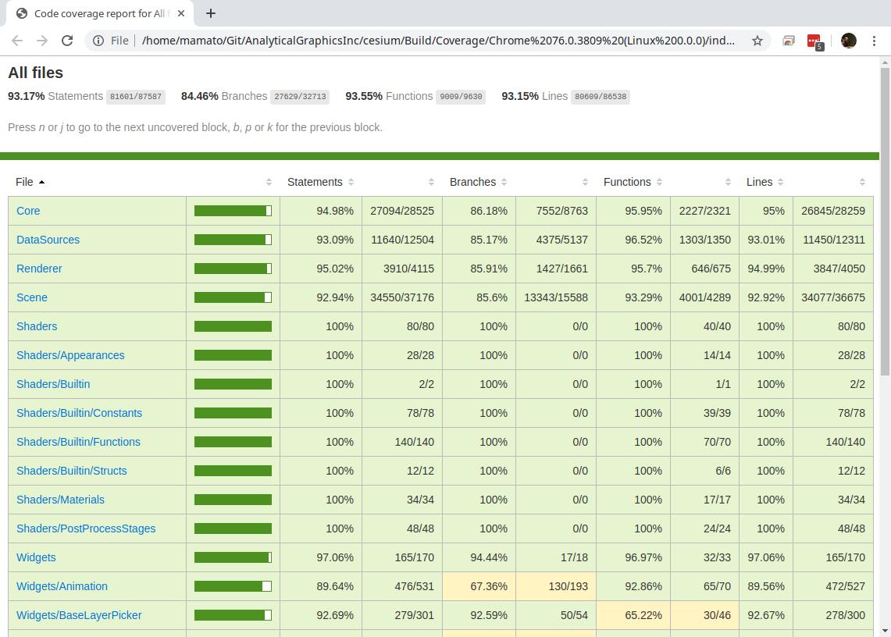The image size is (891, 637).
Task: Sort by Statements column header
Action: coord(320,182)
